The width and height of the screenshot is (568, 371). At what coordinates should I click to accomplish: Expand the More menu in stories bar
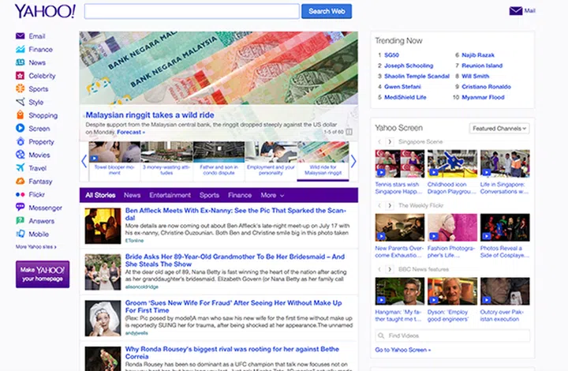(272, 195)
